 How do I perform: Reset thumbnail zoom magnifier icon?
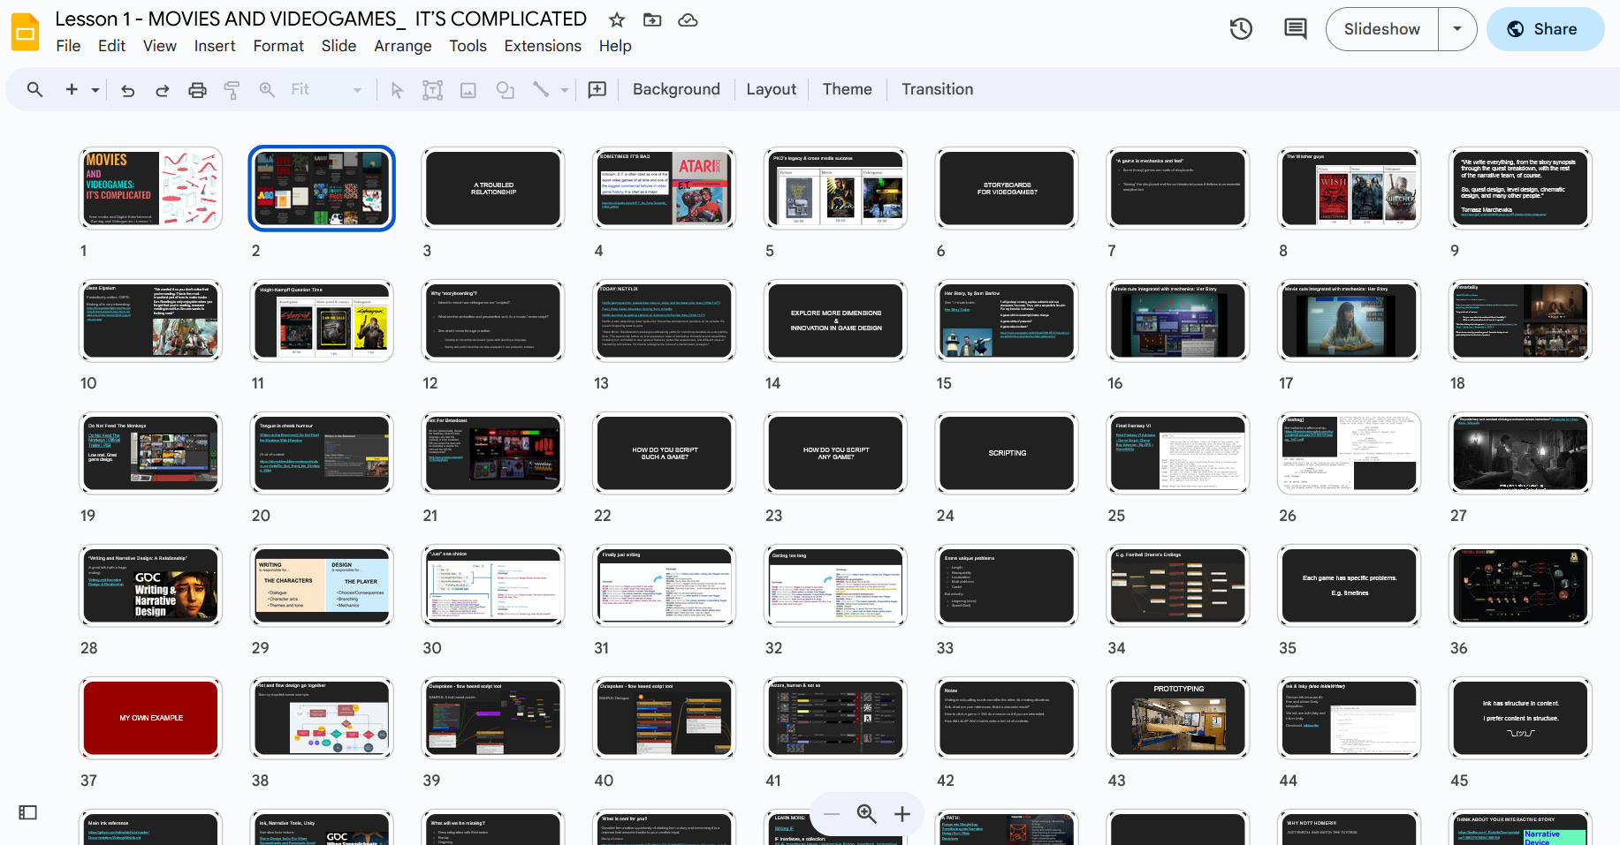click(x=867, y=814)
